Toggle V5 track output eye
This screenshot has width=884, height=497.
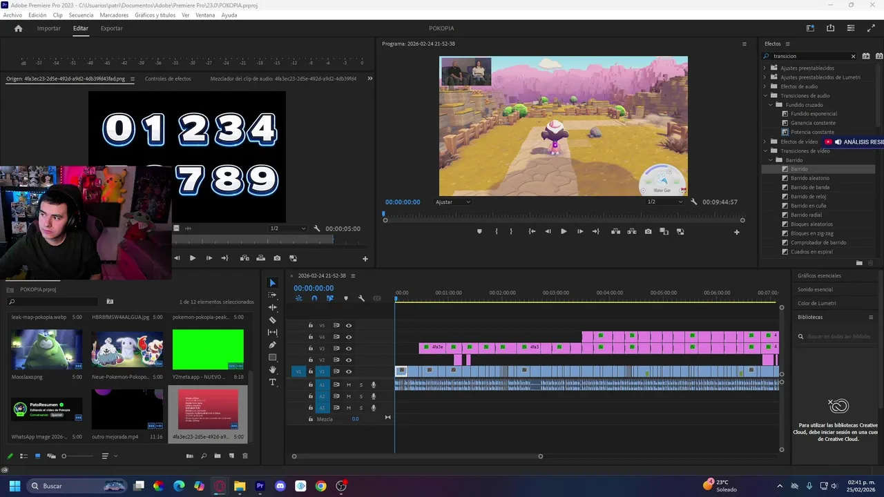(x=349, y=325)
